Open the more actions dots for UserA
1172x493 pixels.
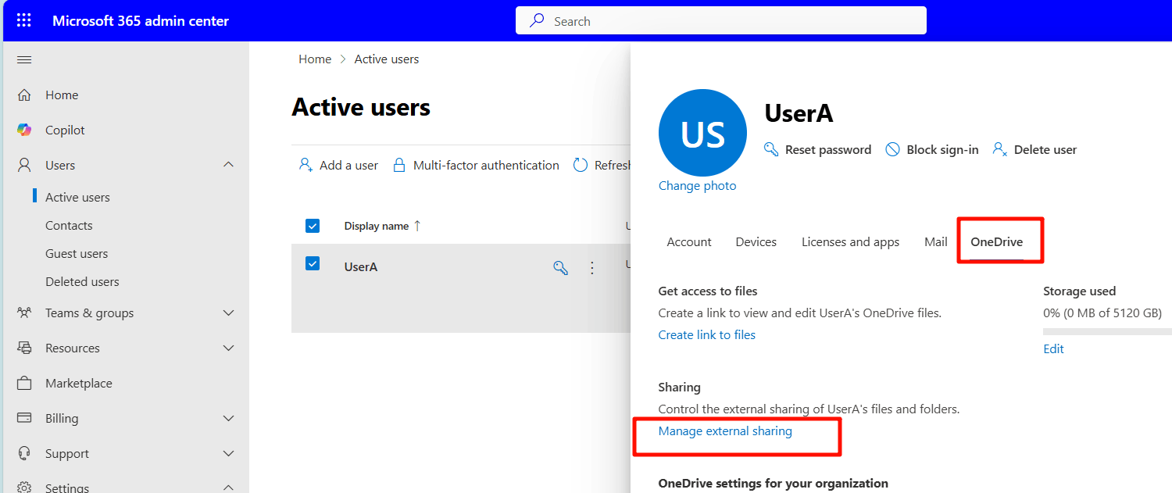(591, 268)
